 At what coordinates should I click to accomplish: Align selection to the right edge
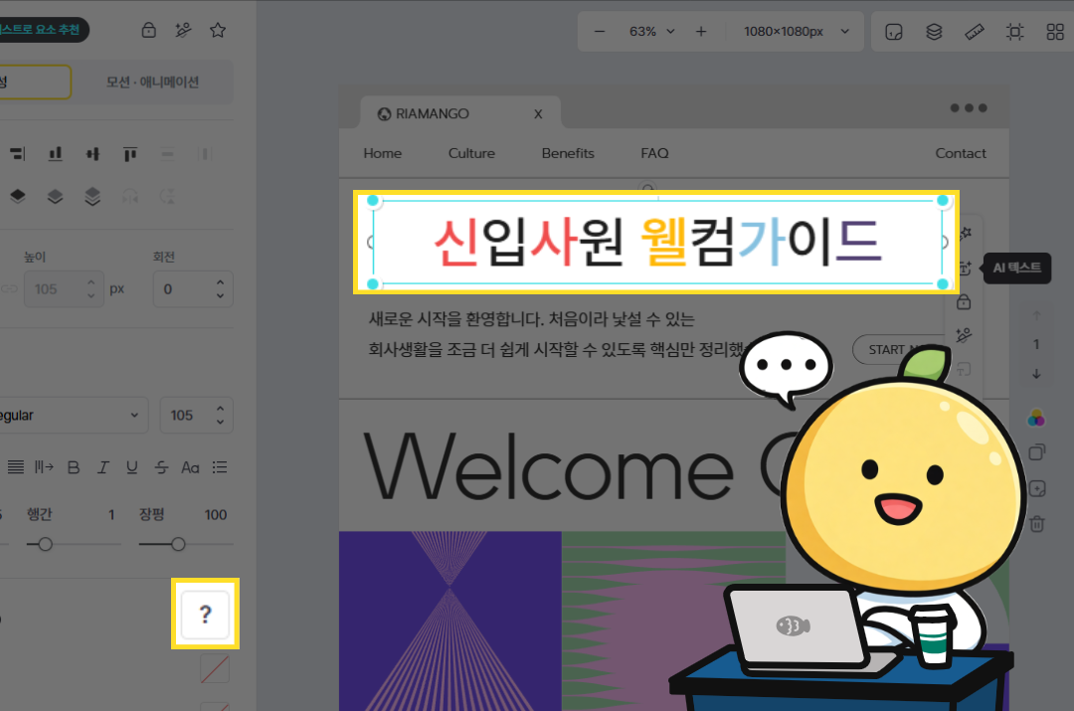point(18,154)
